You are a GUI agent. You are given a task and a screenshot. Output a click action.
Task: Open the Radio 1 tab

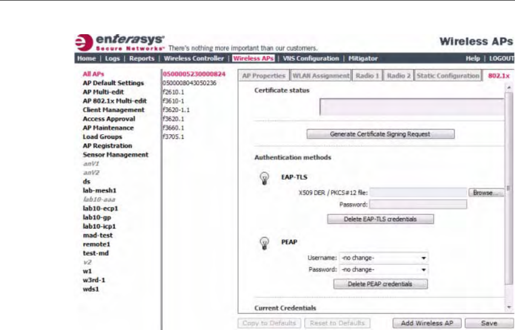click(x=367, y=75)
